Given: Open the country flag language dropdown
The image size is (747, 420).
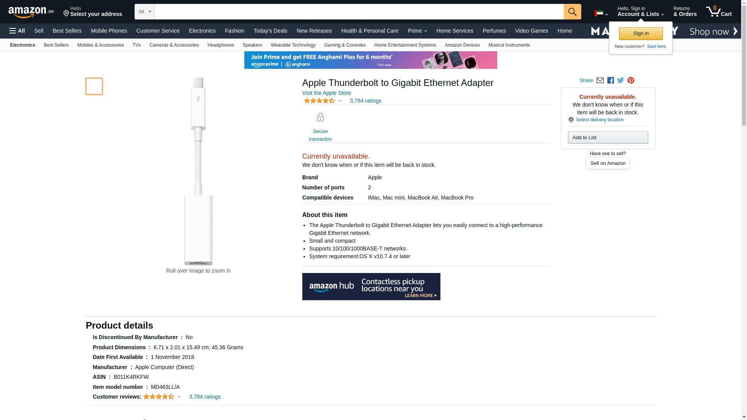Looking at the screenshot, I should pyautogui.click(x=601, y=14).
